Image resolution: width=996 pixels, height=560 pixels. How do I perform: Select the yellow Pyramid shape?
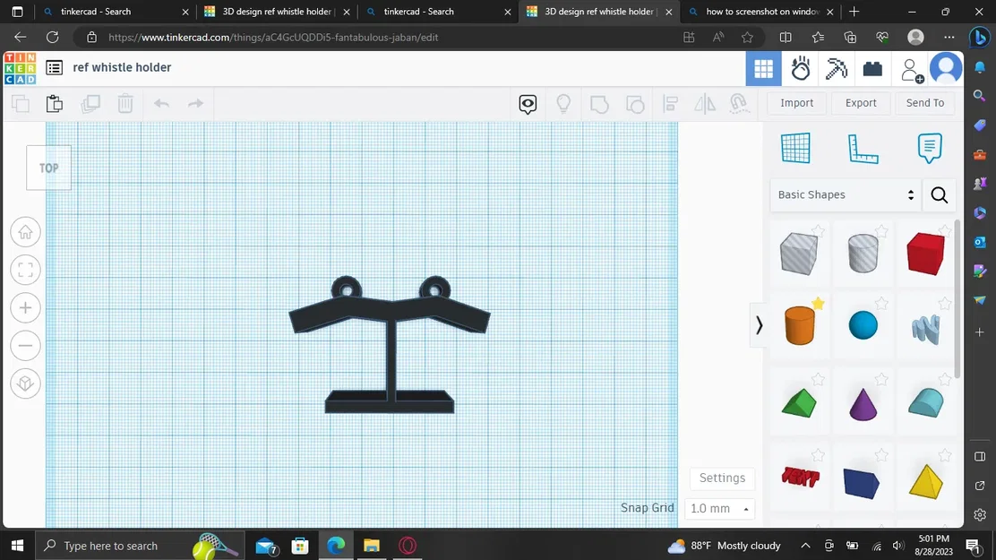click(925, 481)
